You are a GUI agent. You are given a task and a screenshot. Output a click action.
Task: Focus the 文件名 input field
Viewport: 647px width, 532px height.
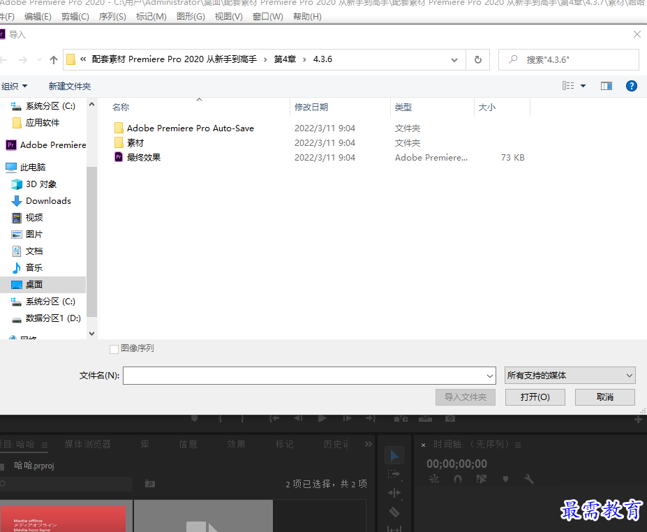304,376
